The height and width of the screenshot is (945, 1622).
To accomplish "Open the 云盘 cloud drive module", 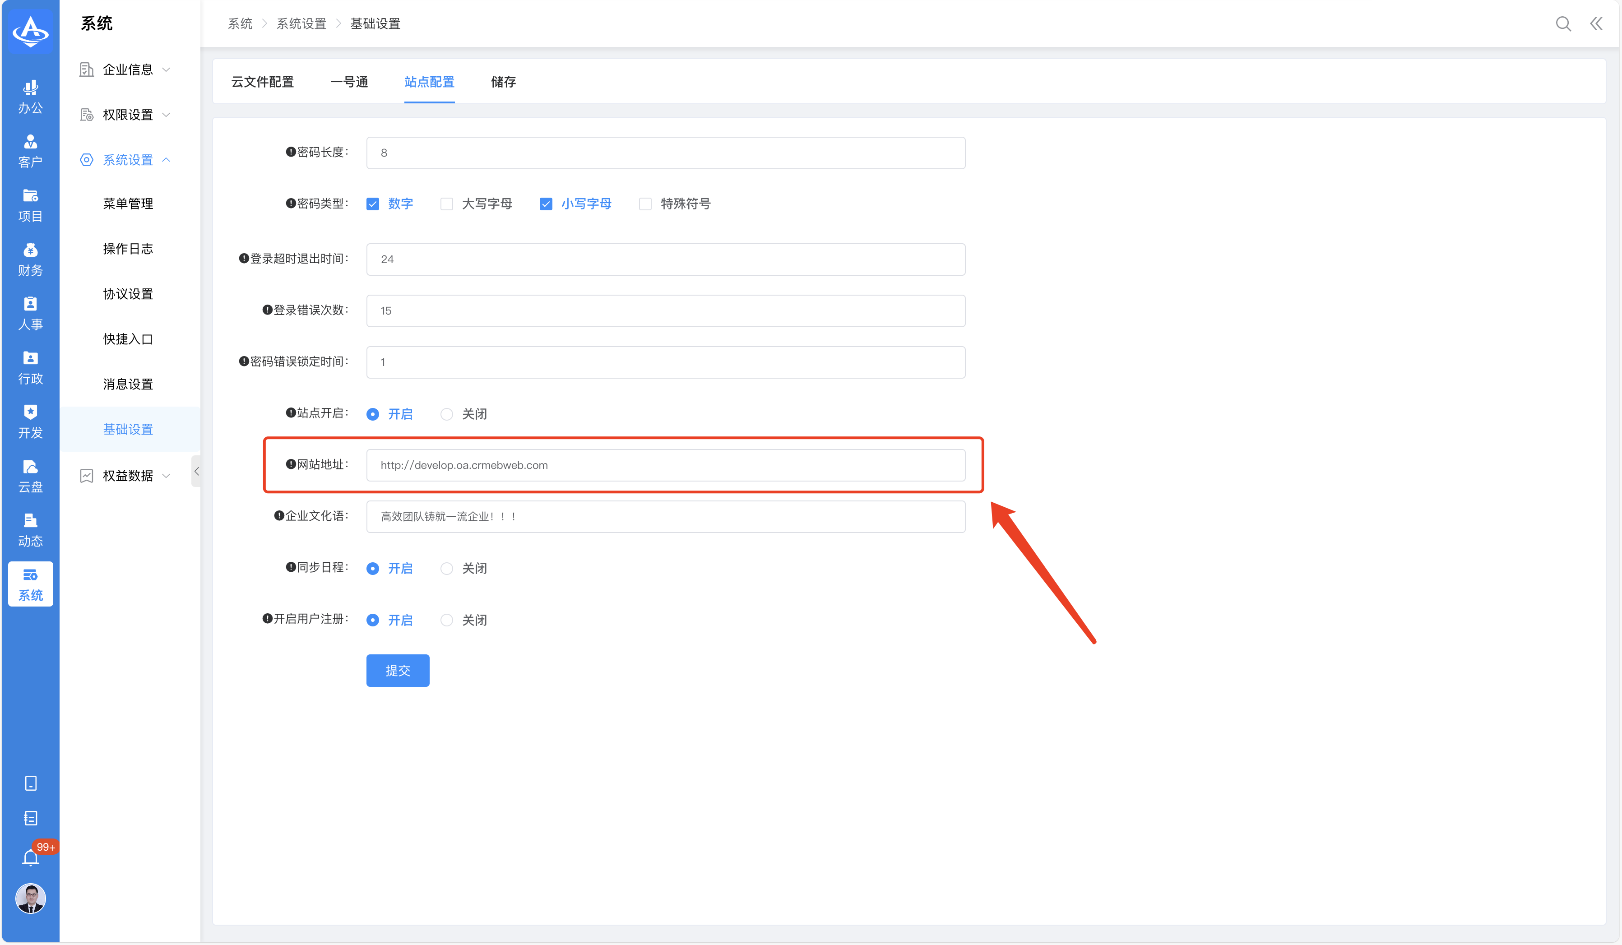I will pos(30,476).
